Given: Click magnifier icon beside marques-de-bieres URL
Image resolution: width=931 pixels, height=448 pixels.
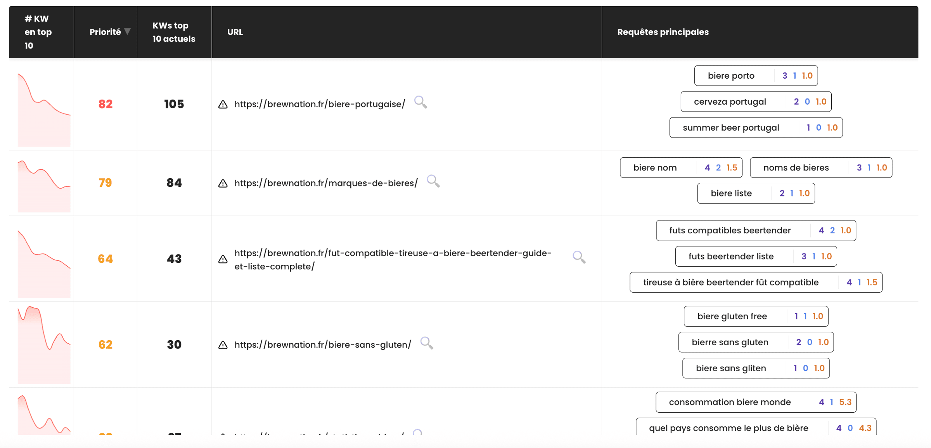Looking at the screenshot, I should [x=433, y=181].
